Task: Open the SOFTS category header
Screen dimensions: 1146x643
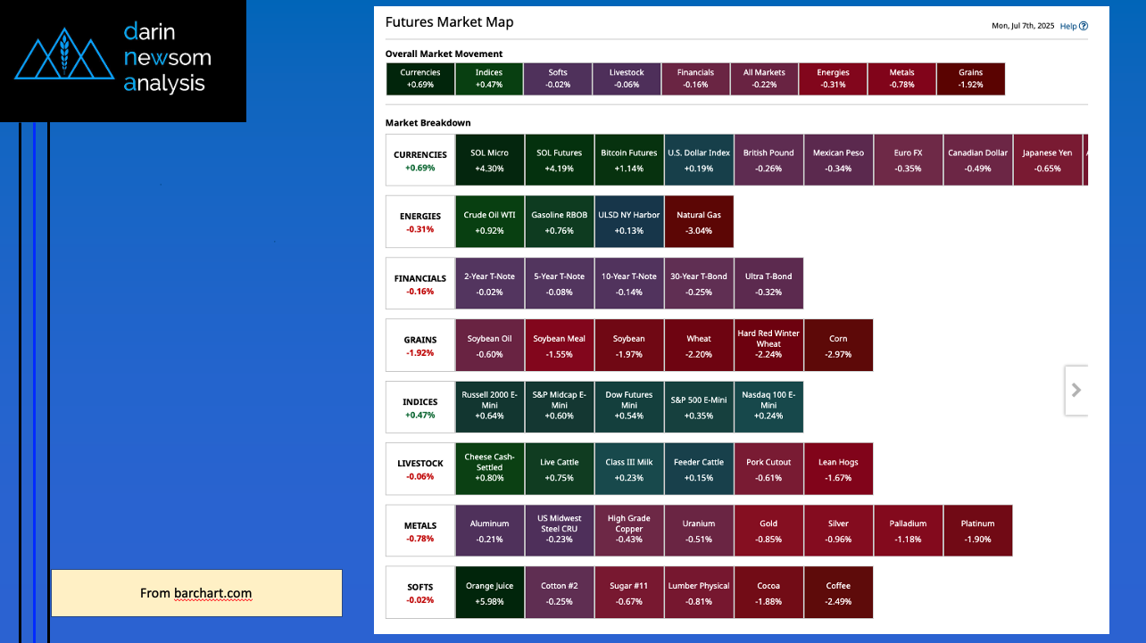Action: [x=419, y=592]
